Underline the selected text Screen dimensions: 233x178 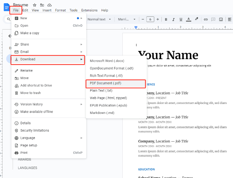click(x=181, y=19)
